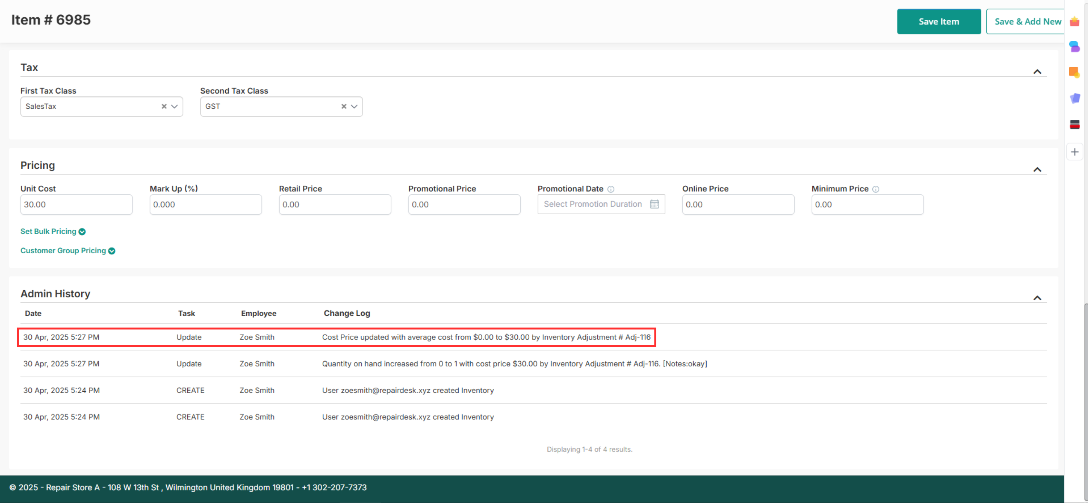Open Second Tax Class dropdown arrow
Screen dimensions: 1088x503
point(354,107)
